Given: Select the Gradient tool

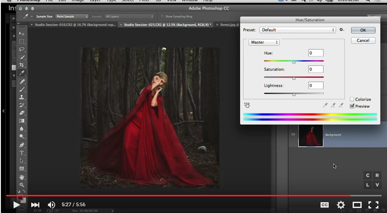Looking at the screenshot, I should click(22, 120).
